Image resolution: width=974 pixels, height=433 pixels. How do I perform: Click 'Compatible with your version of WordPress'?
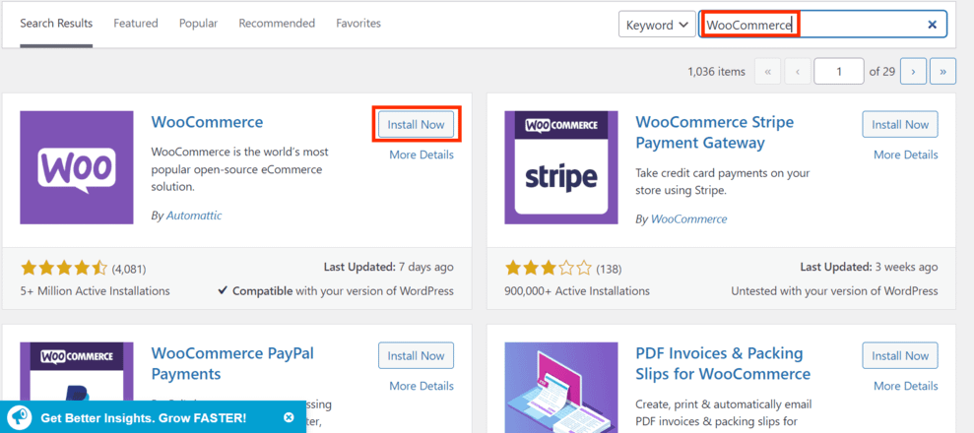click(x=336, y=291)
